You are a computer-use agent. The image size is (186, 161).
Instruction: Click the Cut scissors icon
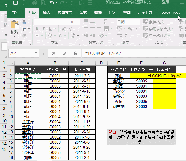point(24,22)
